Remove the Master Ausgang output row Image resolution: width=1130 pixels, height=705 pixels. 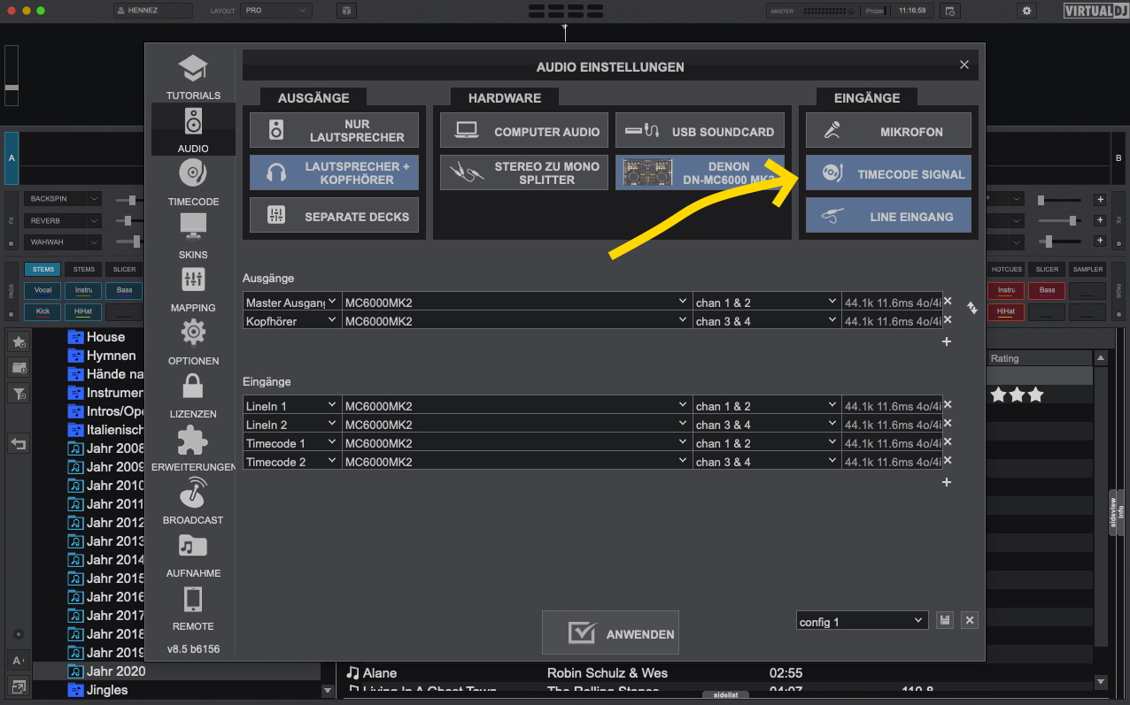[x=948, y=302]
